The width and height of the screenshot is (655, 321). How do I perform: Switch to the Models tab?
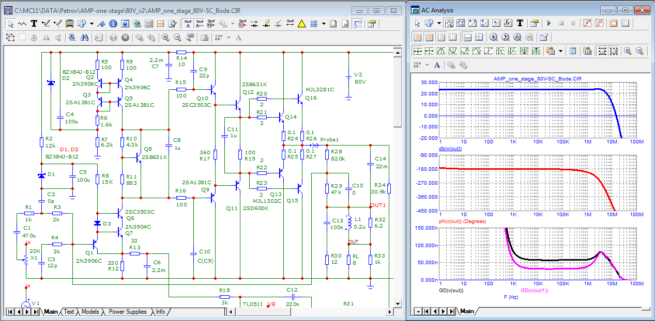(x=90, y=312)
